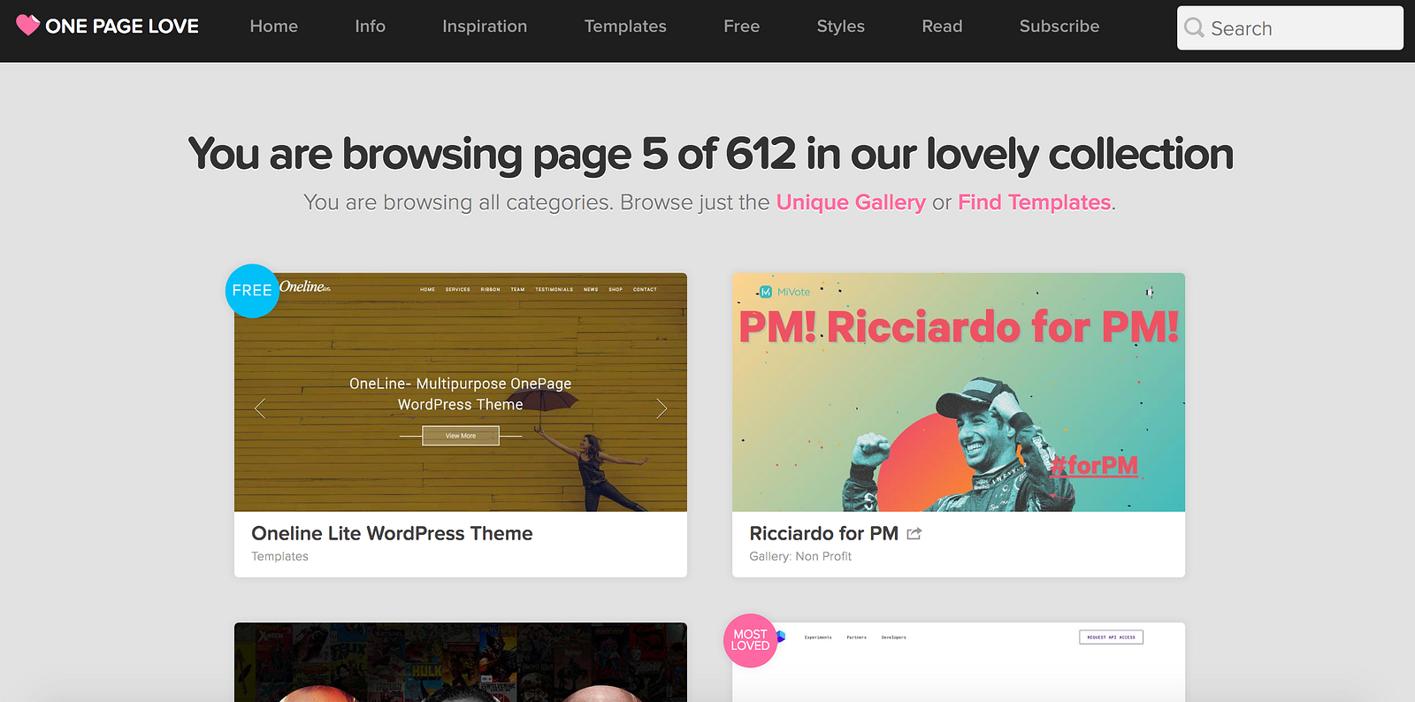Click the MiVote logo in Ricciardo preview
Screen dimensions: 1415x702
tap(784, 292)
